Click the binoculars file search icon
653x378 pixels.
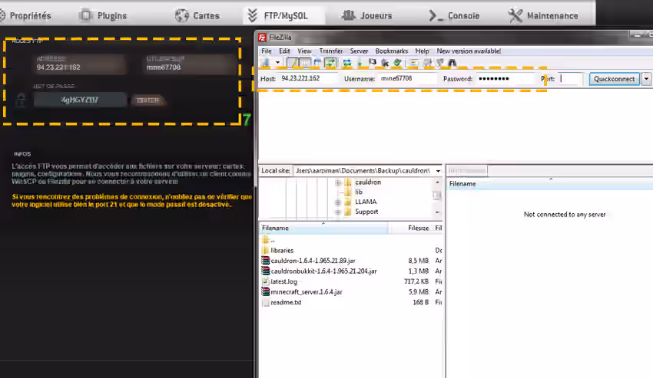pos(452,63)
